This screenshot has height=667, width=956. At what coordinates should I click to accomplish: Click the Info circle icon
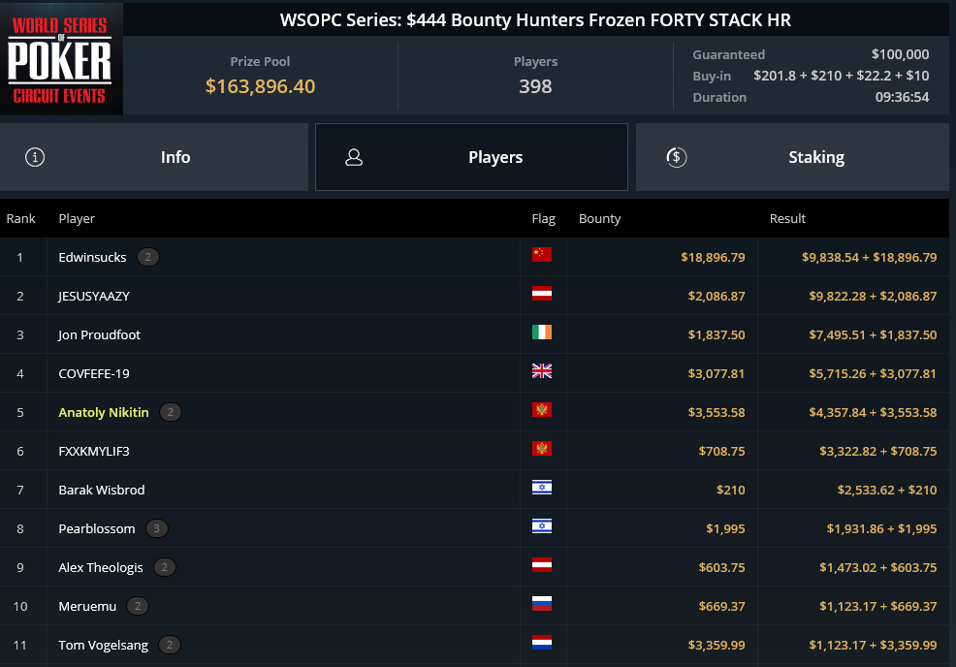point(35,157)
